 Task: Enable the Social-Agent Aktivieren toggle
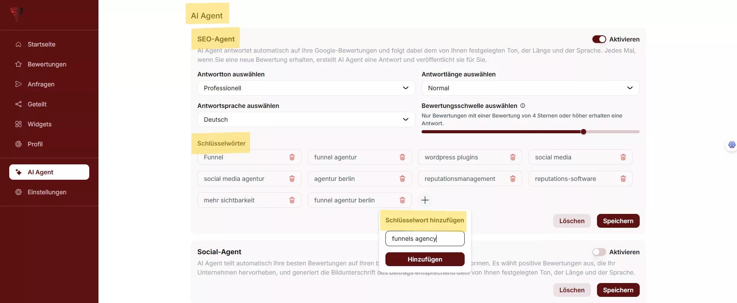coord(599,252)
